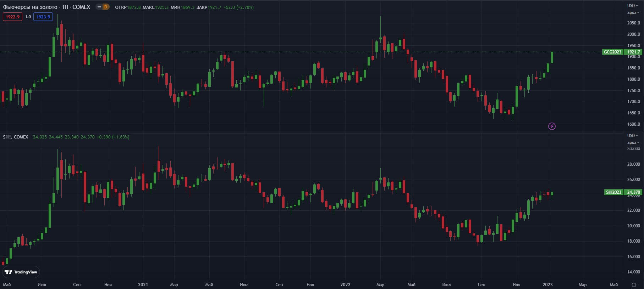Click the GCG2023 price line label
The height and width of the screenshot is (289, 644).
[x=613, y=52]
